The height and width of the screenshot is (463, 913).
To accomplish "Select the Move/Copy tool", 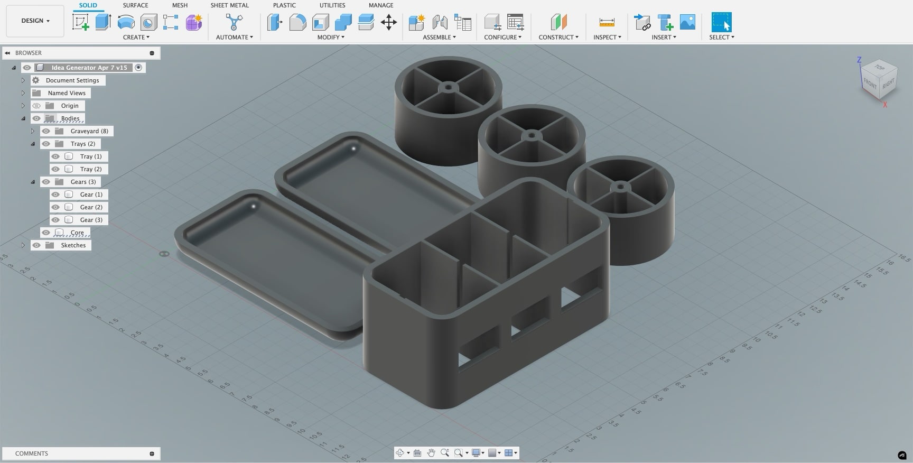I will point(389,22).
